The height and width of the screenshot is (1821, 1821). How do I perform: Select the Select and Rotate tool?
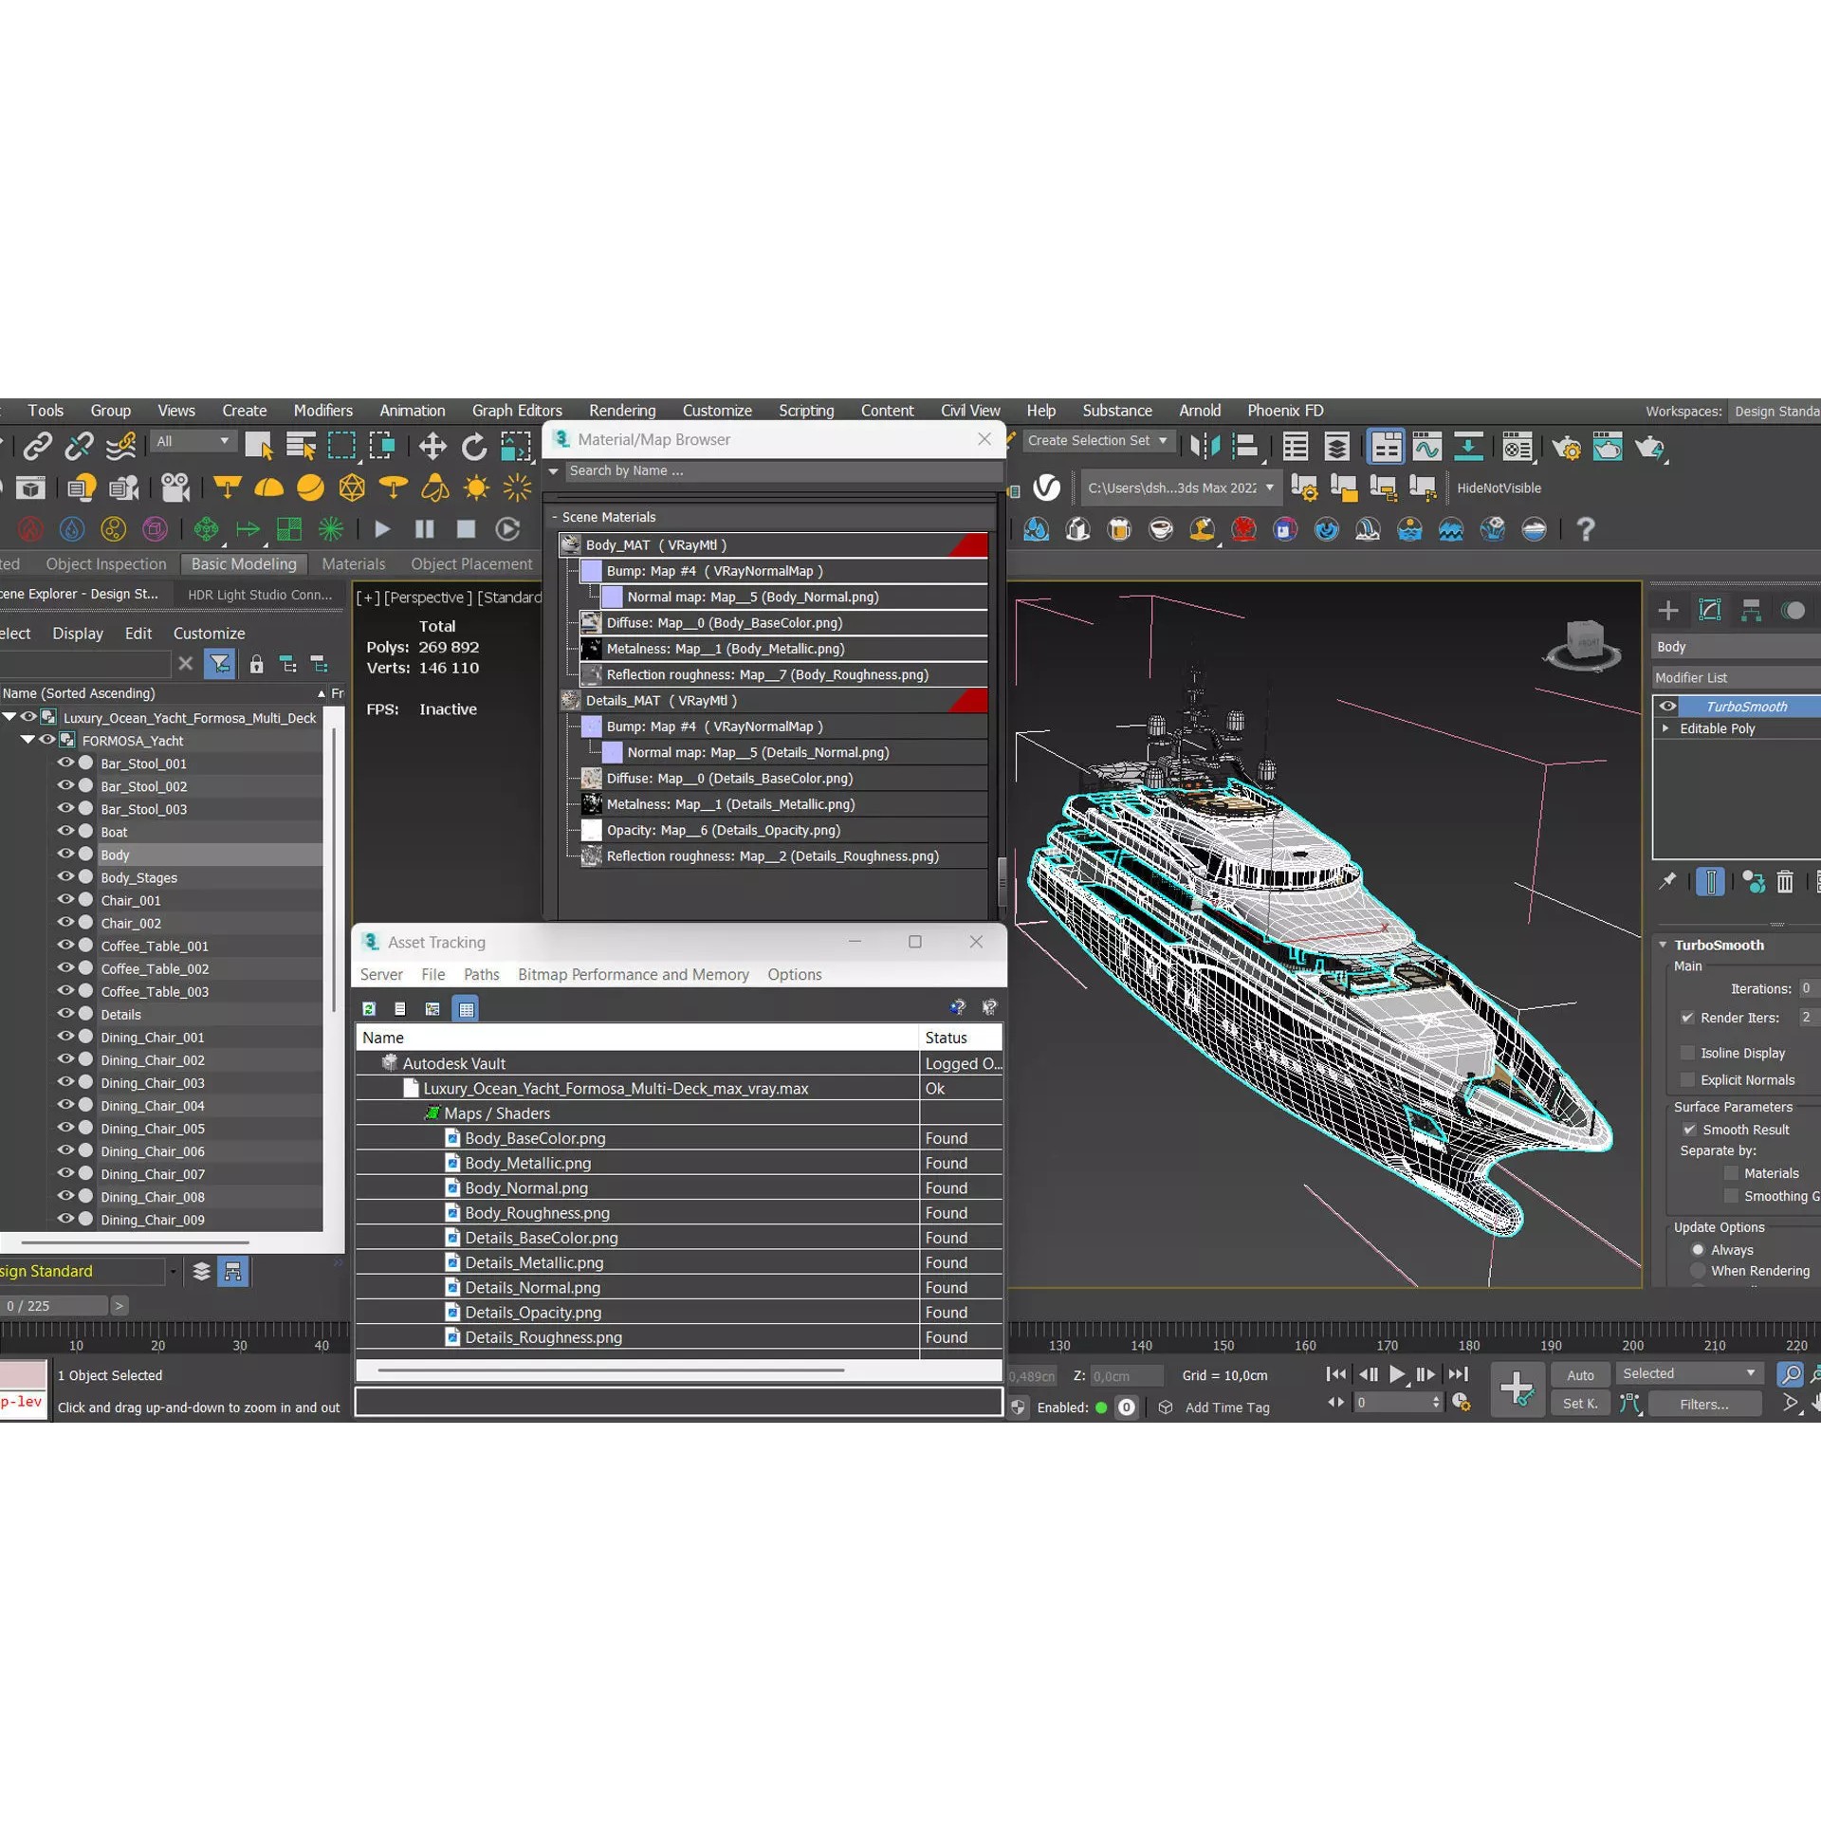pos(474,446)
